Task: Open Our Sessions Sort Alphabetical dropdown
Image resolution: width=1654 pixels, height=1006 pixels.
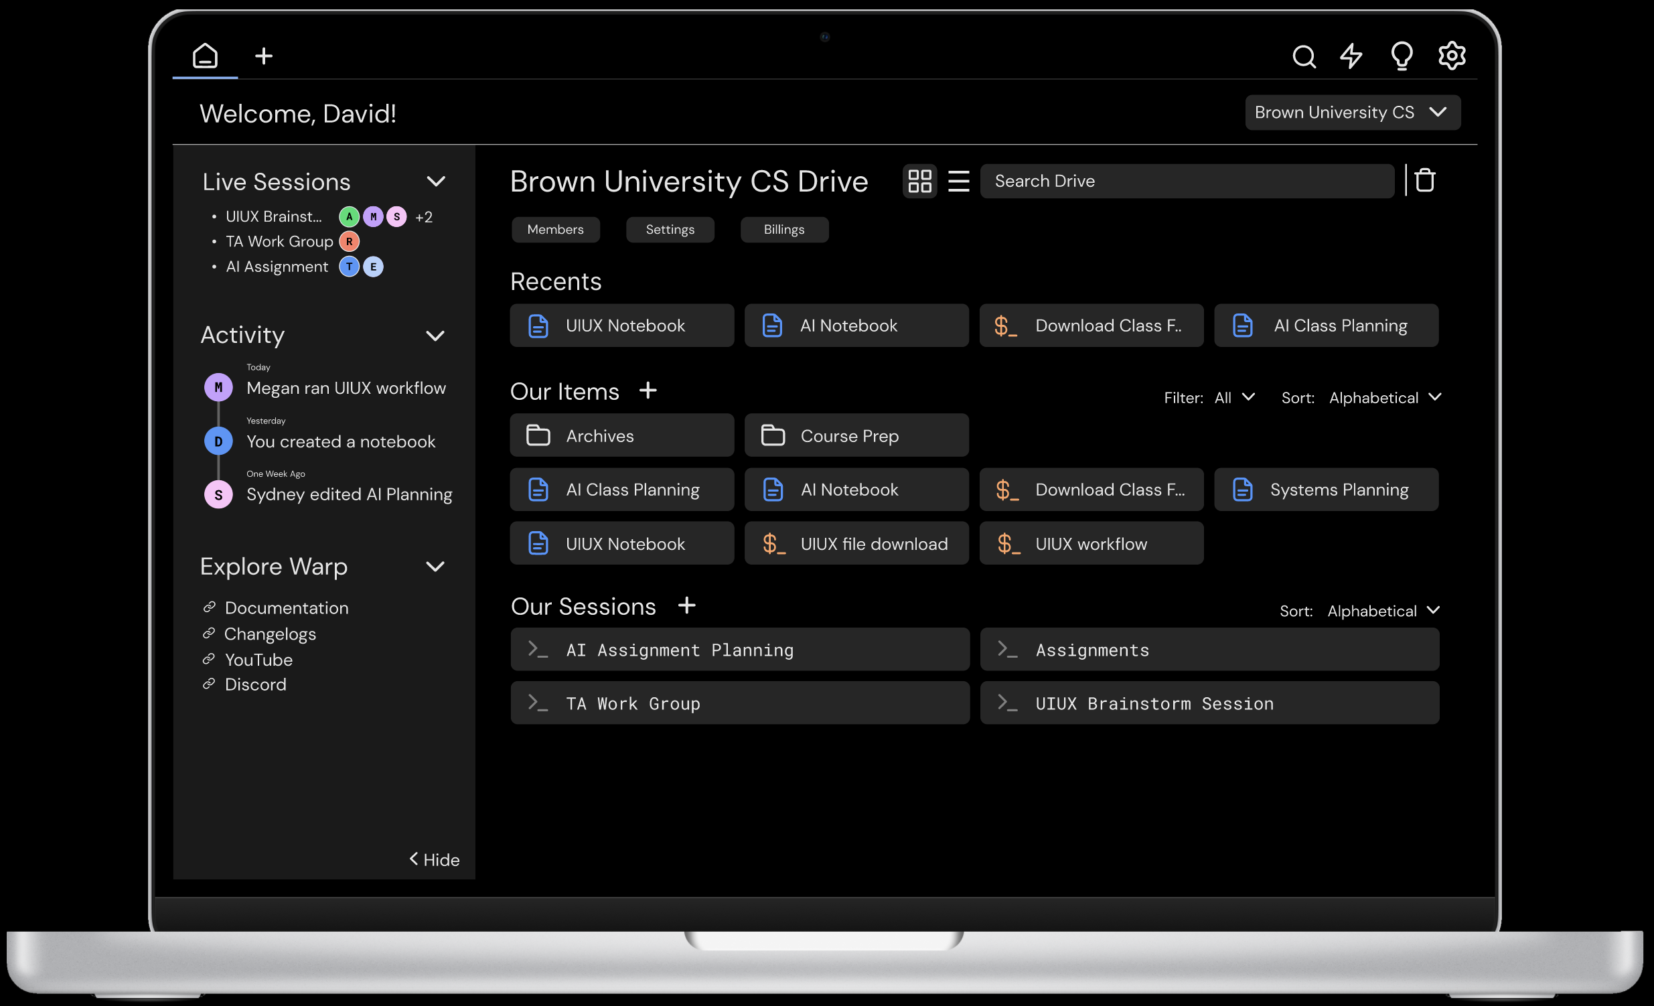Action: pos(1383,611)
